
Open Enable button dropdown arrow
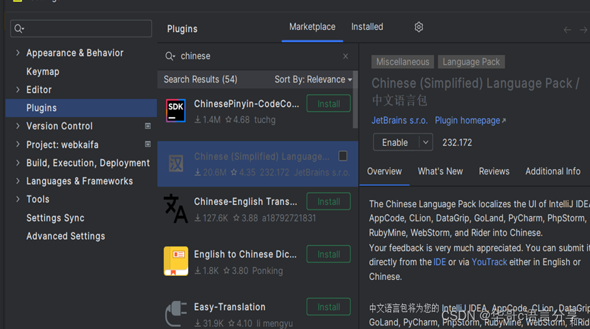[426, 142]
